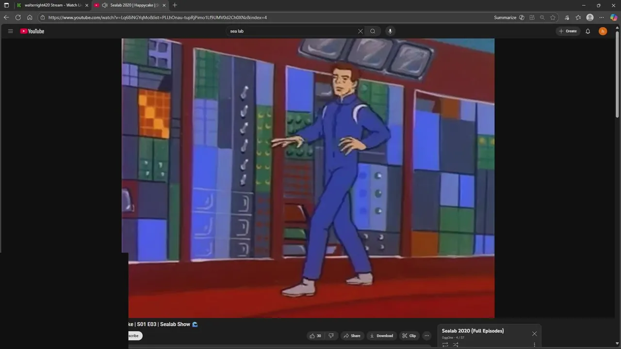Open browser Settings and more menu

[x=602, y=17]
